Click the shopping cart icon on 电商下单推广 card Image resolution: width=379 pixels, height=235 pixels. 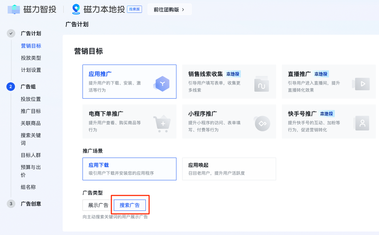162,123
